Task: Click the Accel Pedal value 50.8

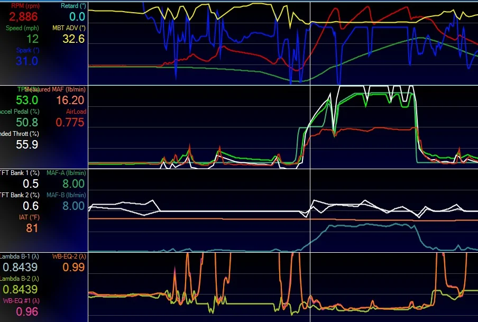Action: click(27, 123)
